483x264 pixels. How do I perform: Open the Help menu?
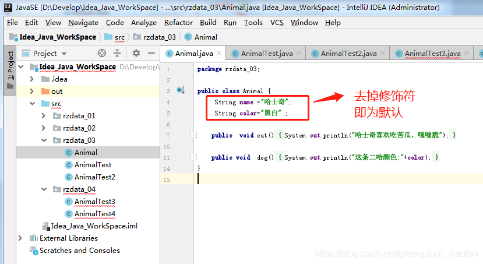[x=333, y=23]
